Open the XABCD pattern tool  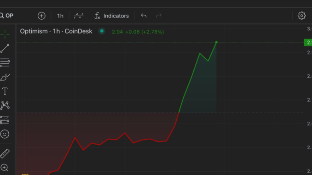[5, 105]
